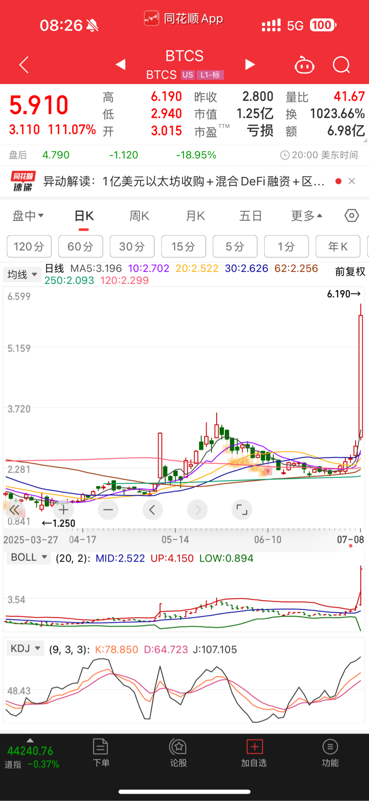Expand the 更多 menu

click(x=307, y=216)
